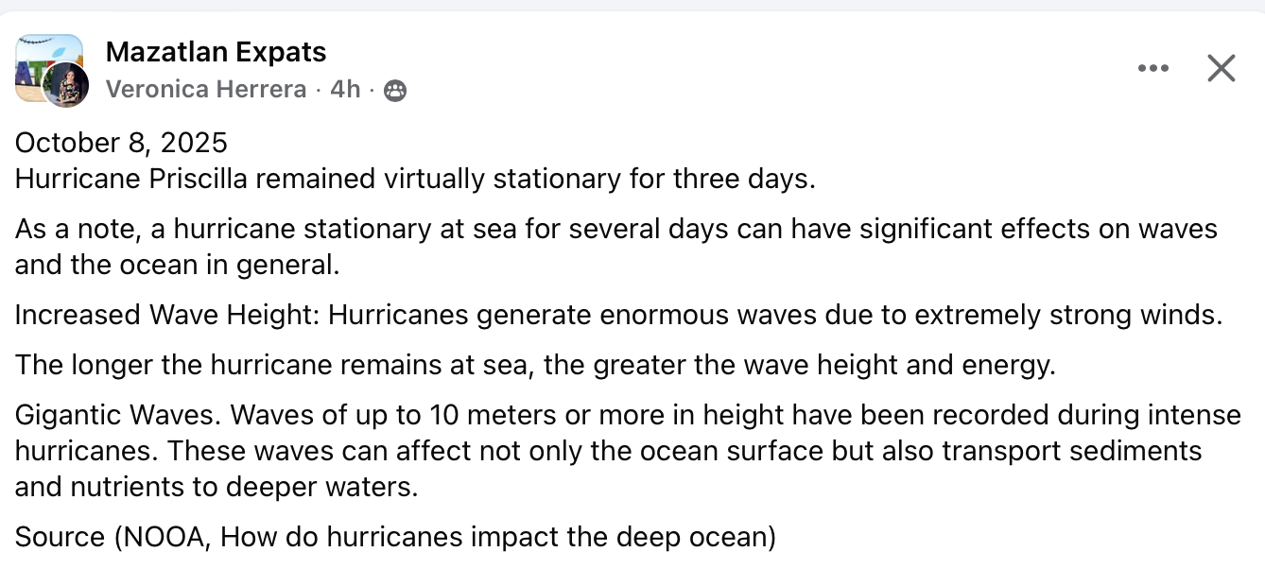This screenshot has width=1265, height=569.
Task: Open Veronica Herrera's small profile picture
Action: [66, 85]
